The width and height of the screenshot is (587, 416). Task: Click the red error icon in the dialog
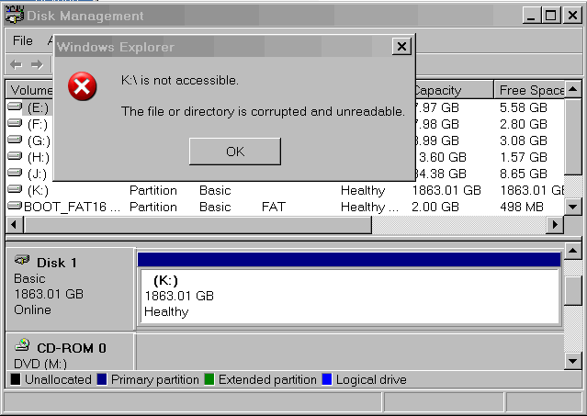pyautogui.click(x=82, y=86)
